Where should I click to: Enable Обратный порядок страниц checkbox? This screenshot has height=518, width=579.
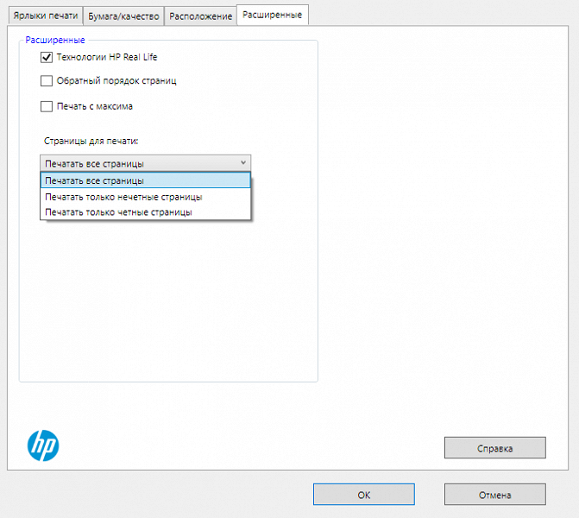[x=47, y=82]
